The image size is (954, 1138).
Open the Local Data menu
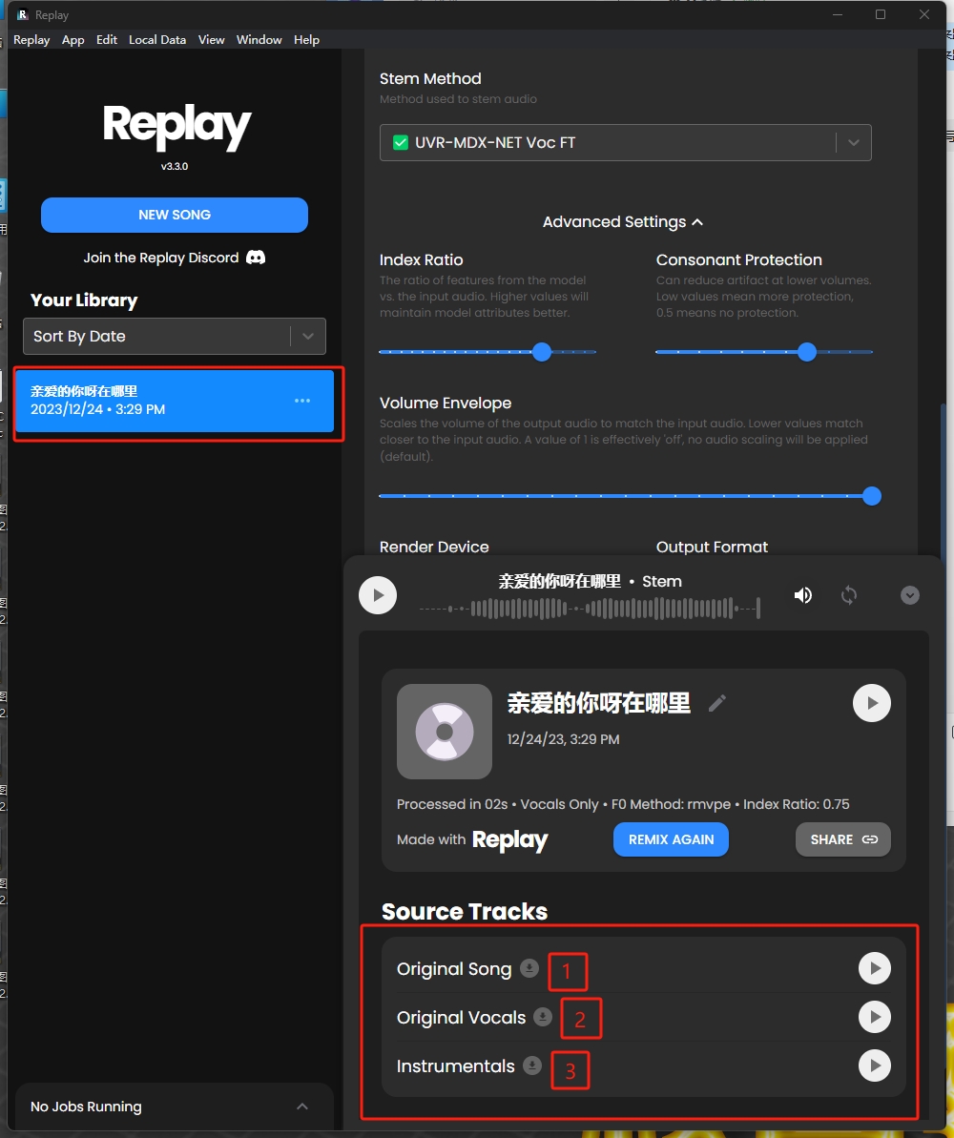pyautogui.click(x=157, y=40)
